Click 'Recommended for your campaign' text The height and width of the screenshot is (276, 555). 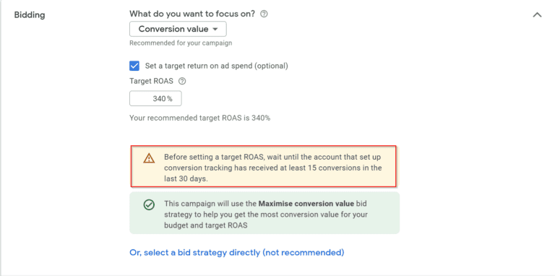[x=181, y=43]
